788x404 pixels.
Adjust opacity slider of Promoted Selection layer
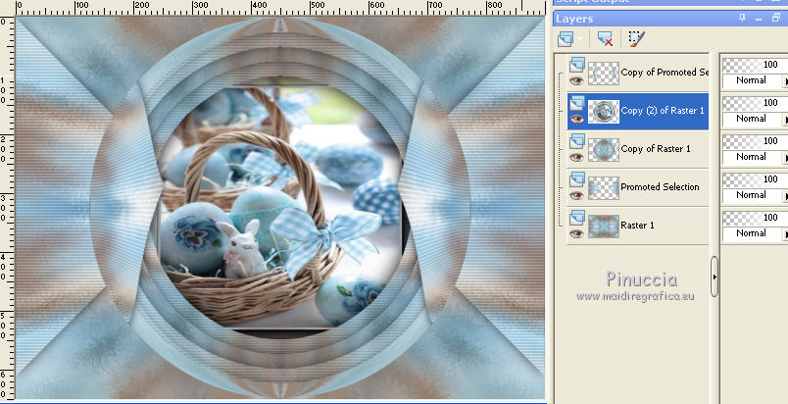pyautogui.click(x=755, y=179)
